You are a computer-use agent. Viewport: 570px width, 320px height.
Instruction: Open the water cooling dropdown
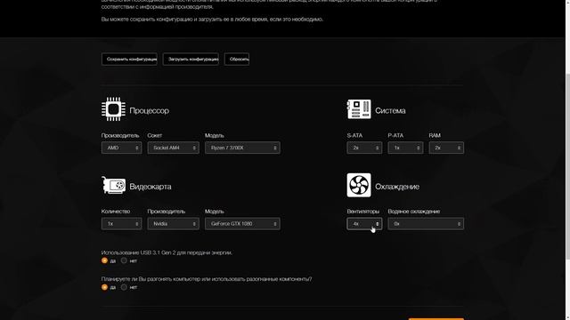click(x=426, y=223)
